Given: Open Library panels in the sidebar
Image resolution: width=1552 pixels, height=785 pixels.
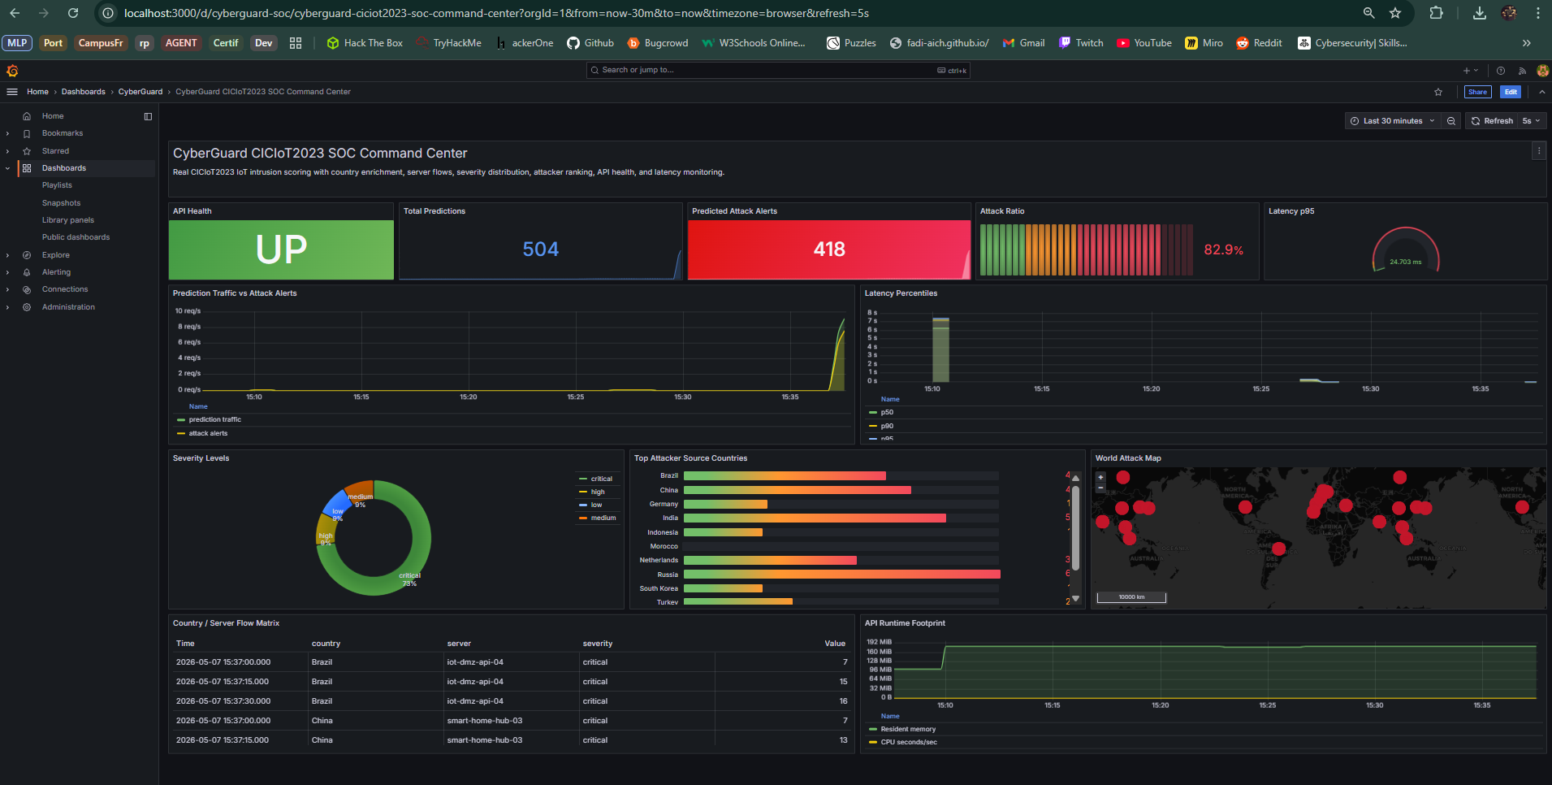Looking at the screenshot, I should [68, 220].
